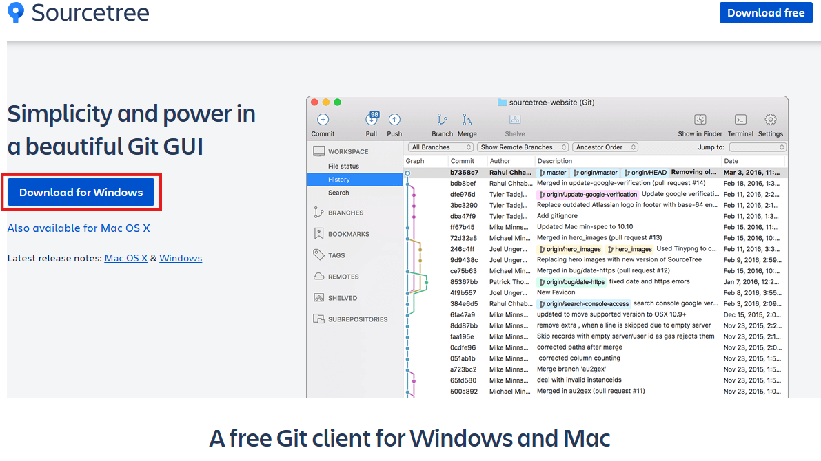
Task: Open the Jump to combo box
Action: coord(757,147)
